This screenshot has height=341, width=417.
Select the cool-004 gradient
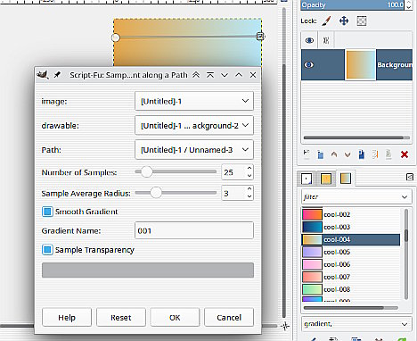pyautogui.click(x=351, y=239)
